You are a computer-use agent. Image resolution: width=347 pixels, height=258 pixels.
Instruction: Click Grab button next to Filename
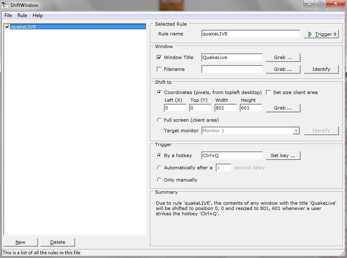pos(283,69)
